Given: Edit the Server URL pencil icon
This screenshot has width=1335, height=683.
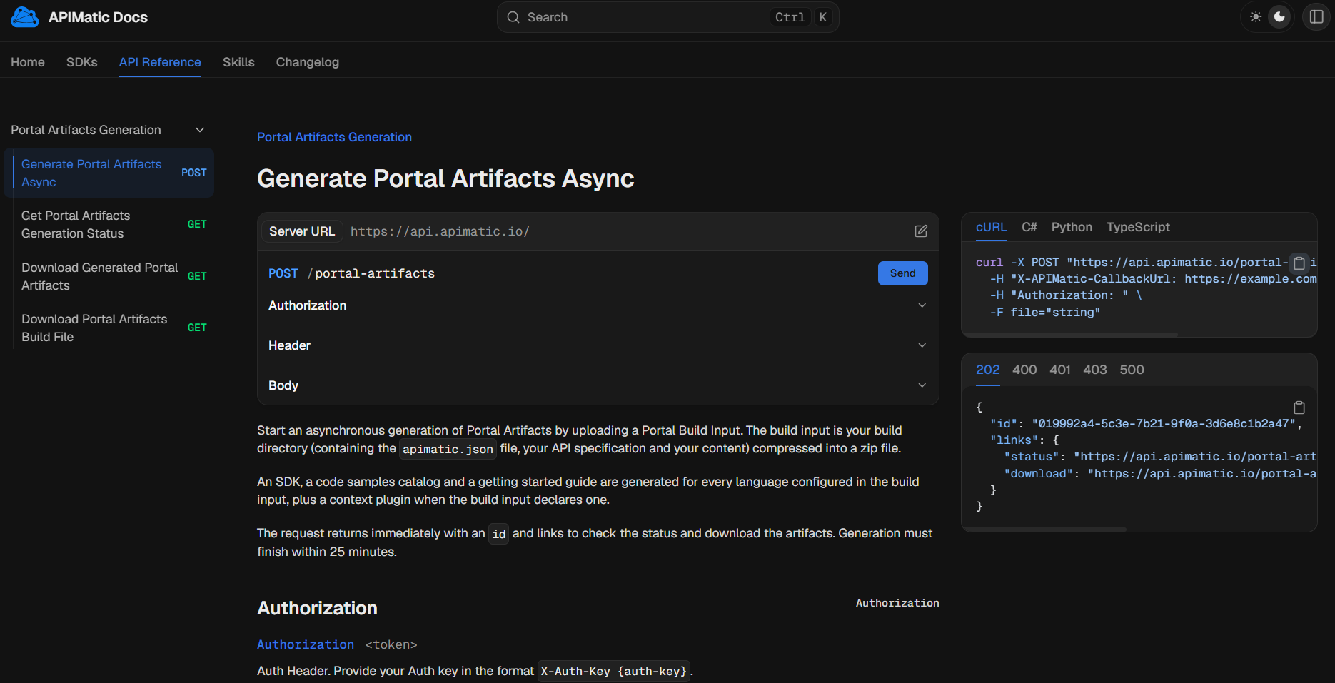Looking at the screenshot, I should pyautogui.click(x=921, y=231).
